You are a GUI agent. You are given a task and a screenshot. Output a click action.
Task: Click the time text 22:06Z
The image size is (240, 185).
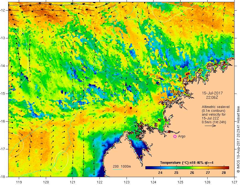[212, 97]
